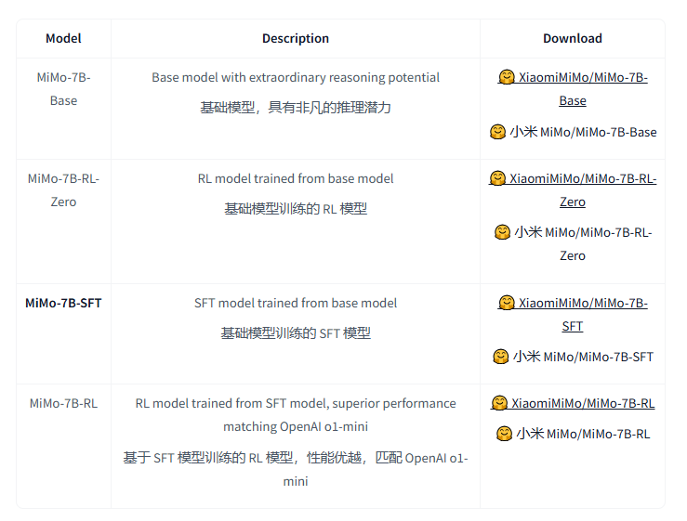Click the Download column header
Image resolution: width=687 pixels, height=521 pixels.
[573, 38]
